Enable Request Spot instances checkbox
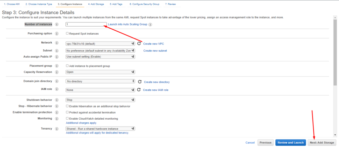 point(67,33)
